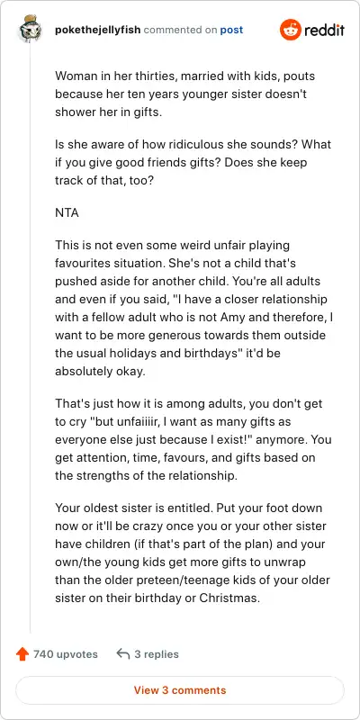Click the '740 upvotes' count
Image resolution: width=360 pixels, height=720 pixels.
pos(66,654)
